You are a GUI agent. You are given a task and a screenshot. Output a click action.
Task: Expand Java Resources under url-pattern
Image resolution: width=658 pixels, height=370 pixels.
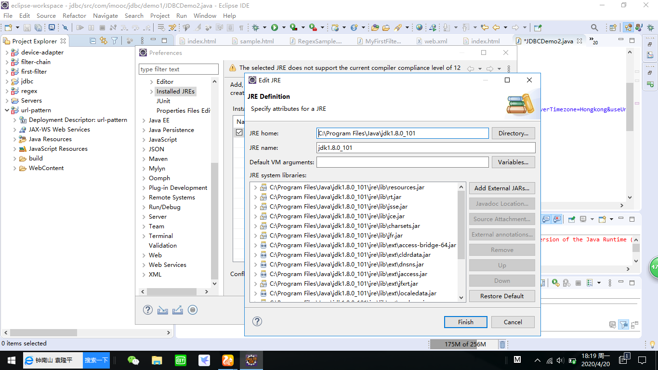pos(14,139)
